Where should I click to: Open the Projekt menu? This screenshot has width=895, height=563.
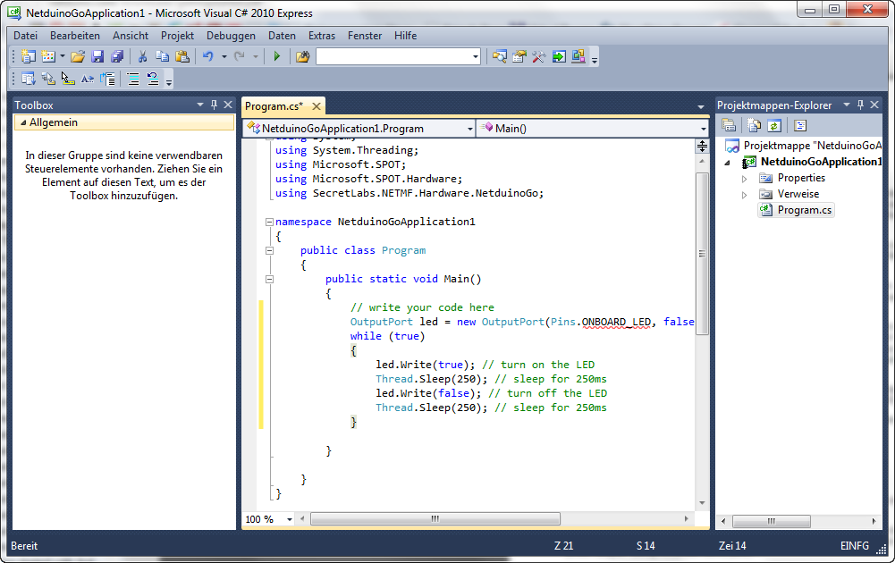[178, 36]
